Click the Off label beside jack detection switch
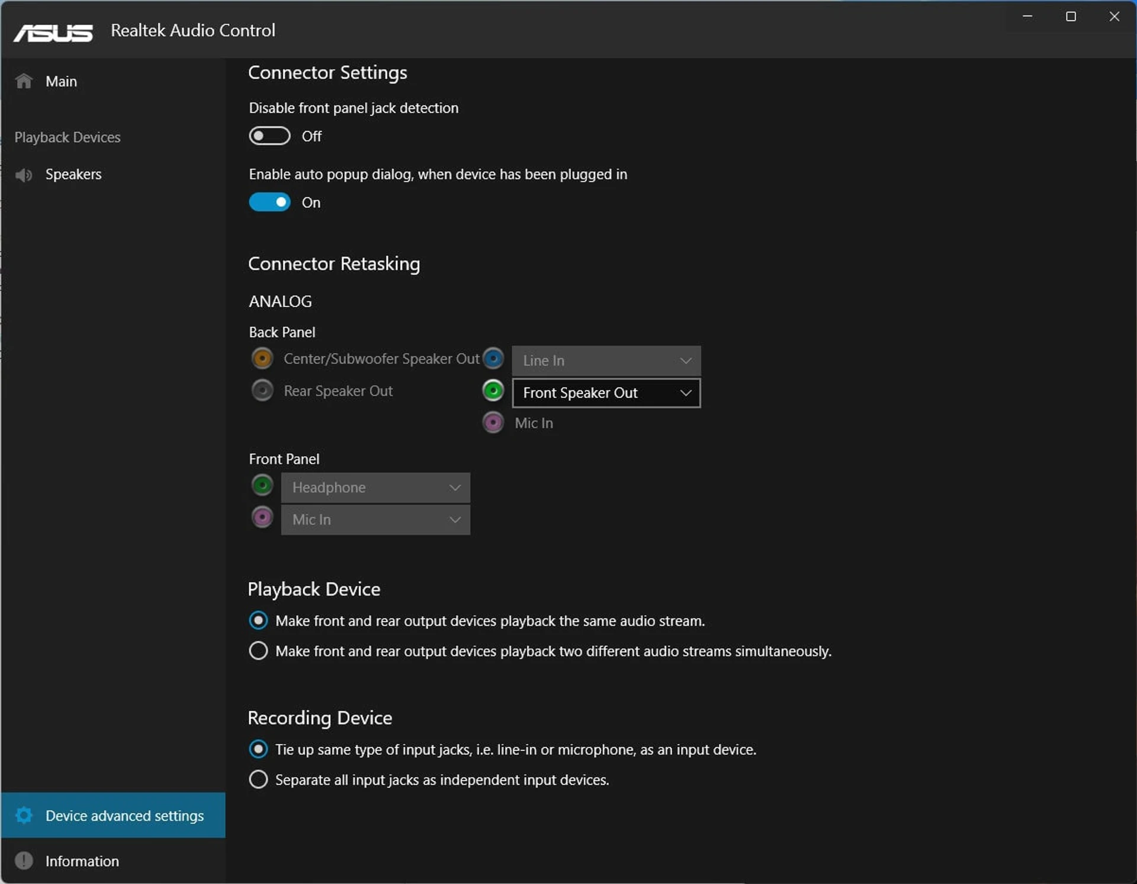1137x884 pixels. point(311,136)
